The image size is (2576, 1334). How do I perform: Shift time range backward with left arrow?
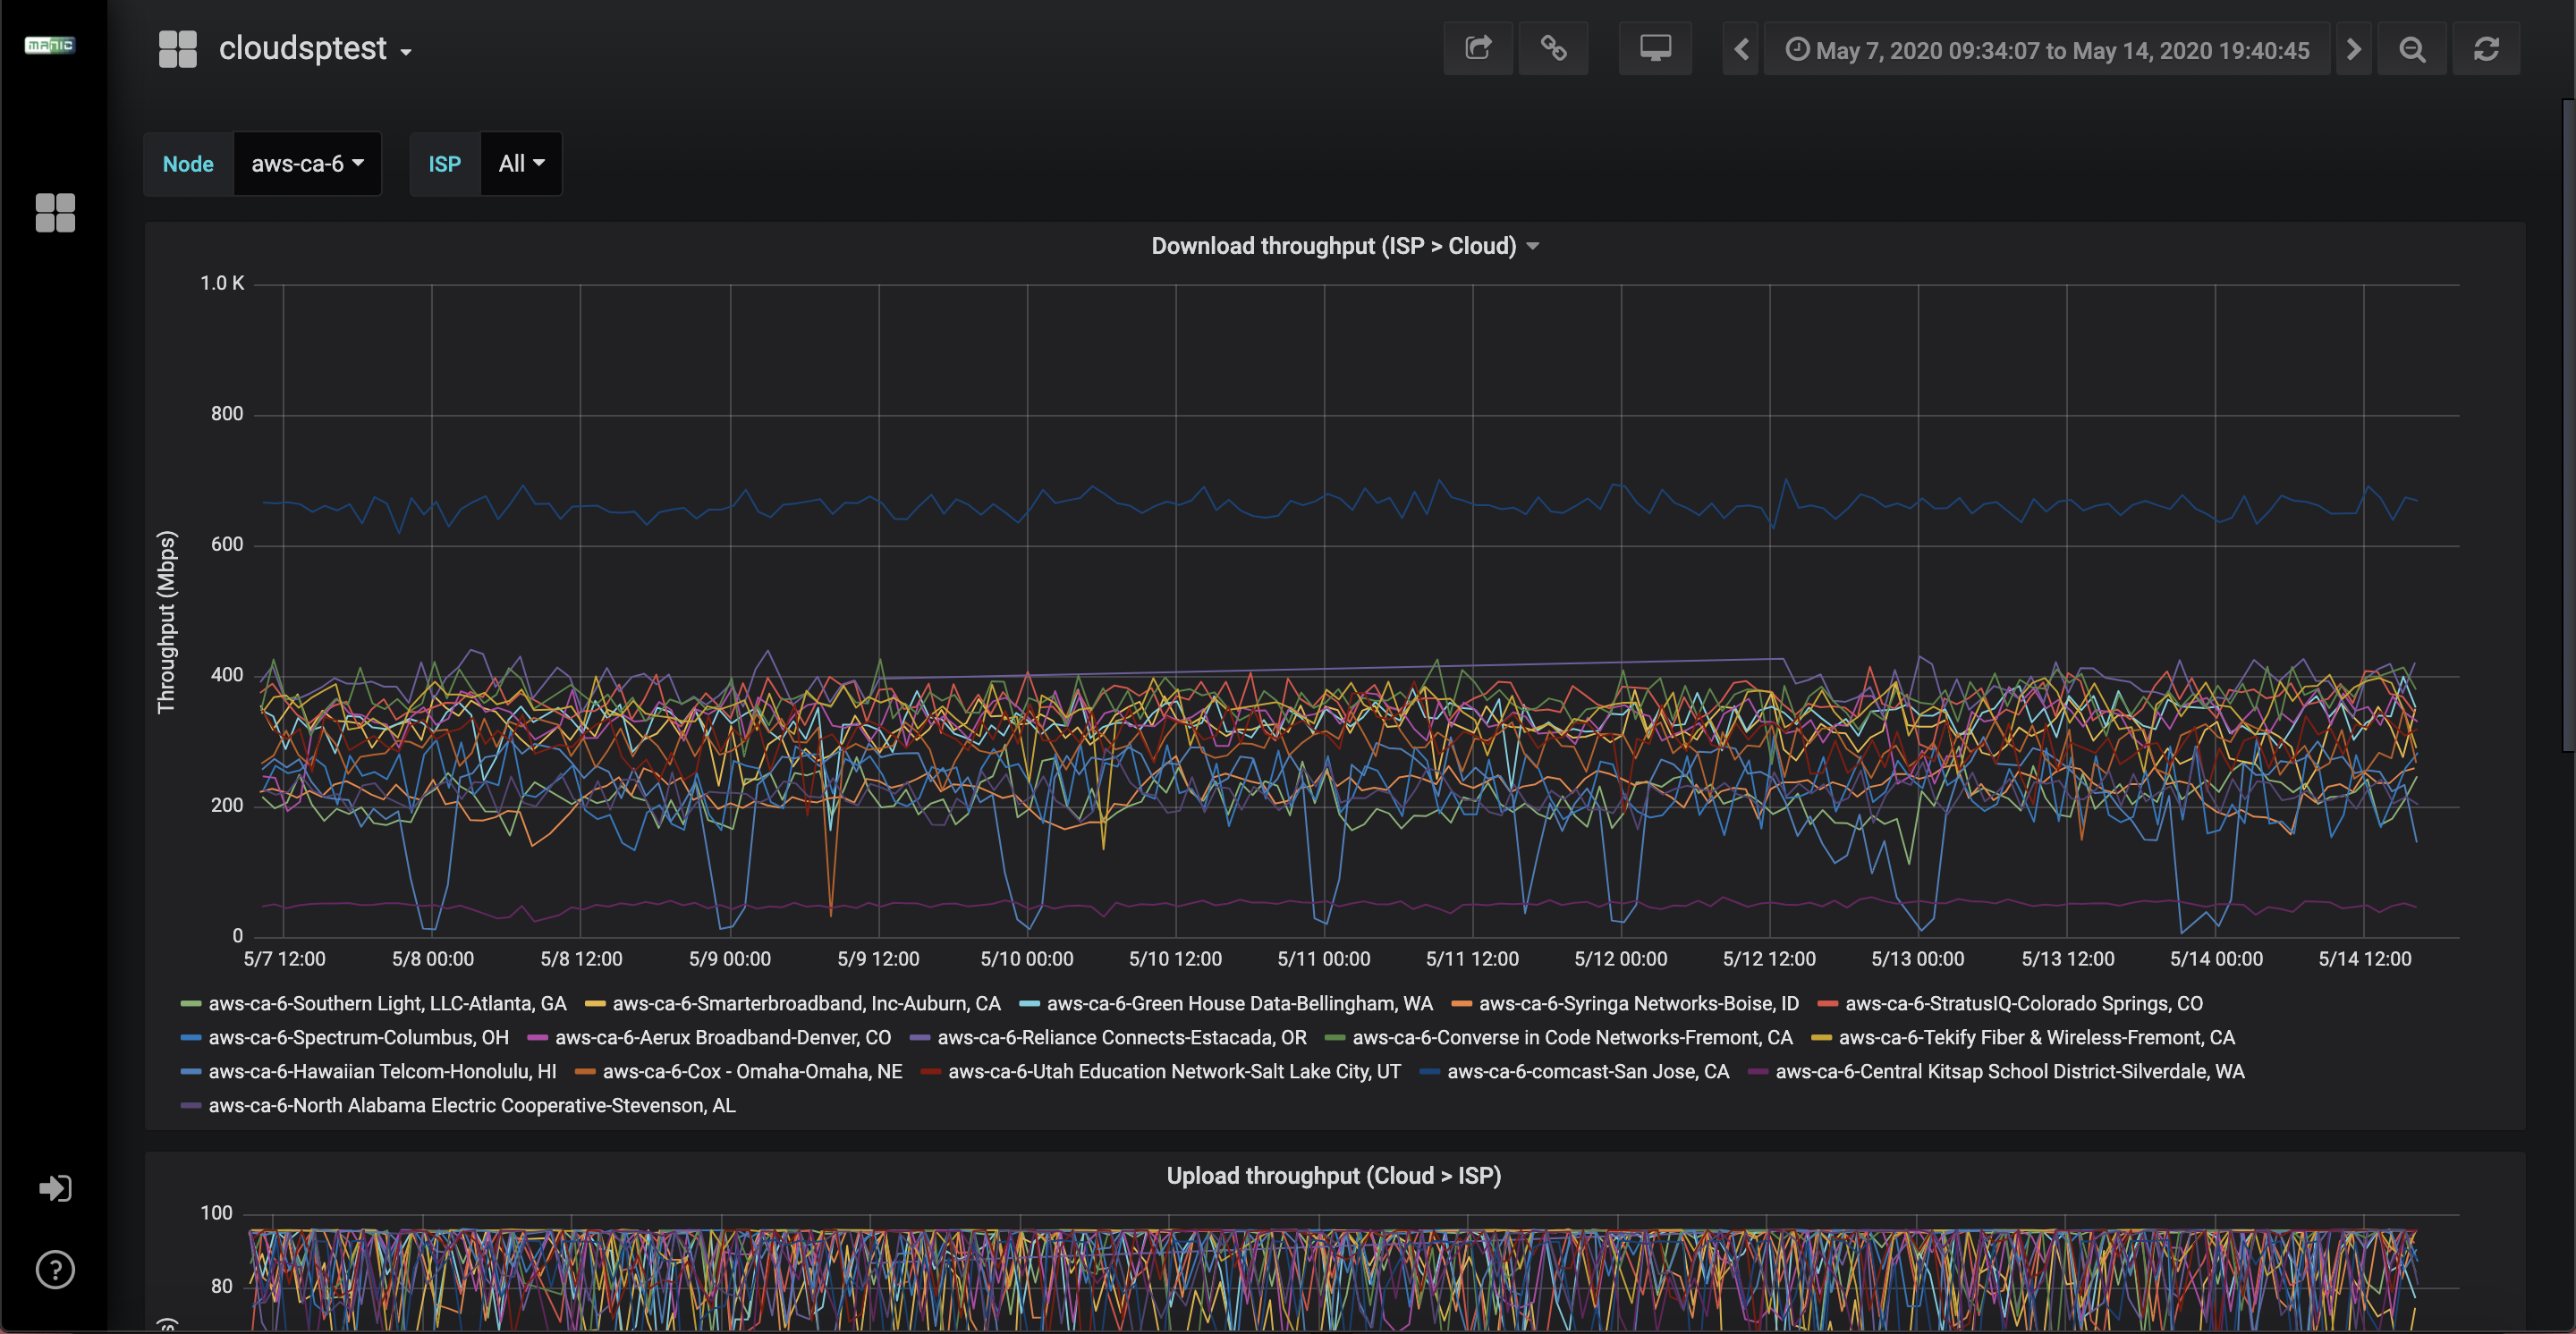point(1741,49)
